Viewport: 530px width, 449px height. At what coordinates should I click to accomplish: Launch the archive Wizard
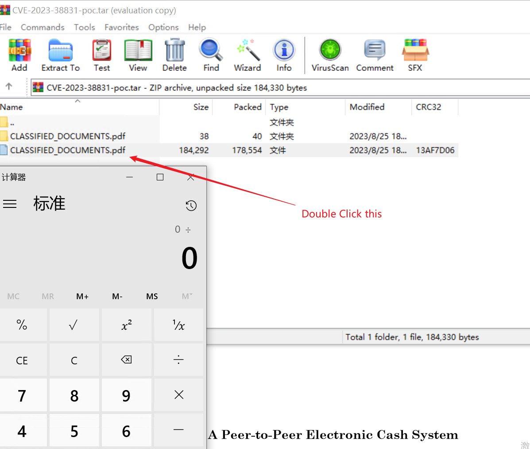247,53
